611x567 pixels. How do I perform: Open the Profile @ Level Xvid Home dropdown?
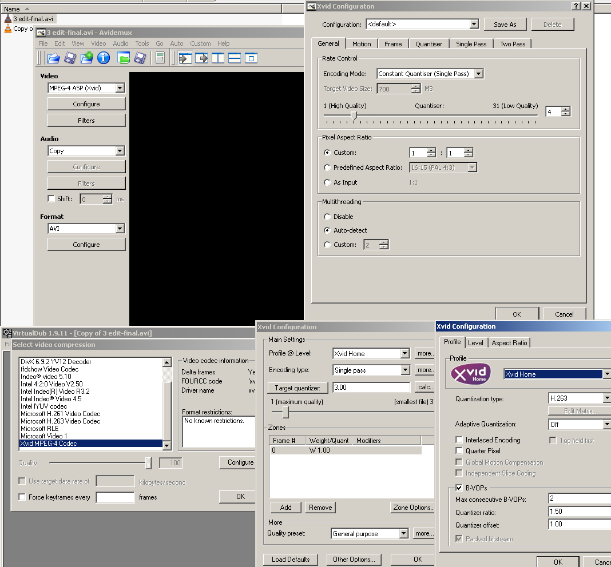(x=371, y=354)
